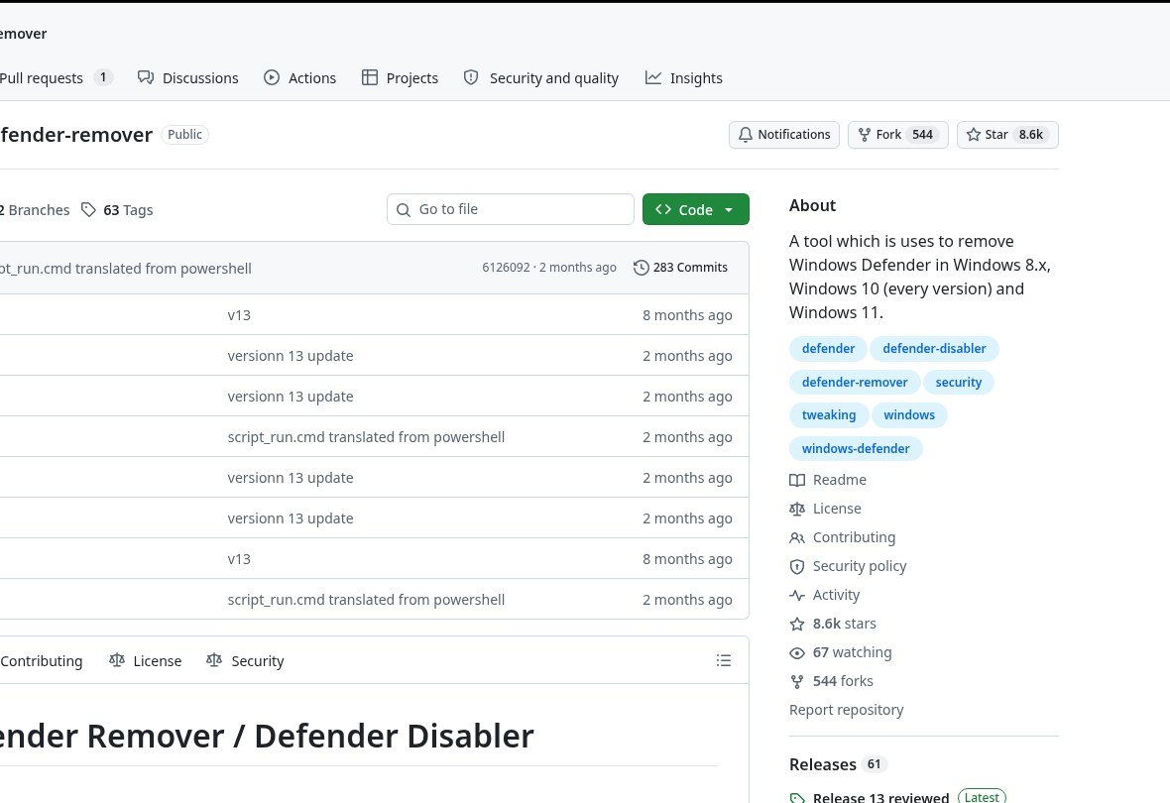Click the Projects table icon
This screenshot has height=803, width=1170.
[370, 77]
